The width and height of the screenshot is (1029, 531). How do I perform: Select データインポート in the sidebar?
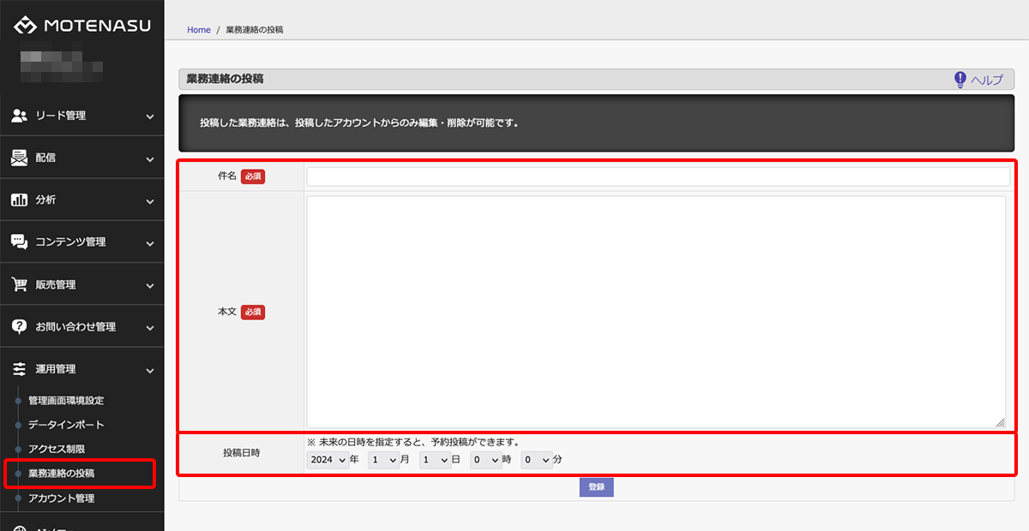coord(66,425)
